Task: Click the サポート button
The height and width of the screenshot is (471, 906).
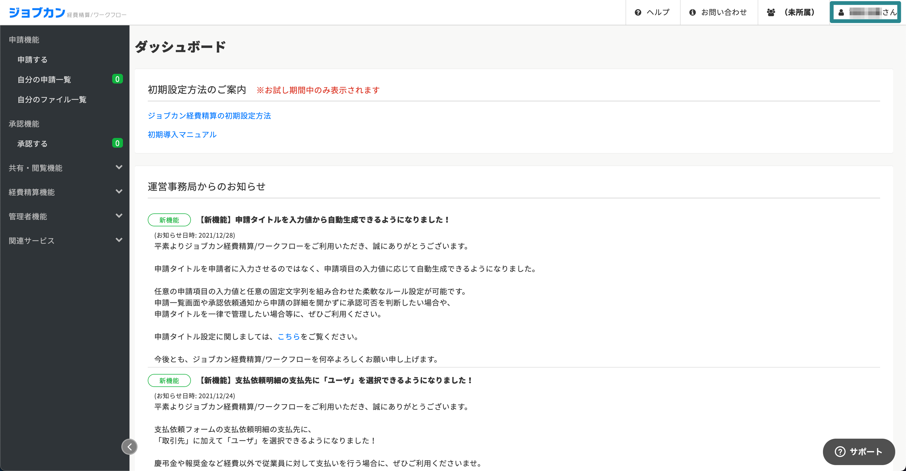Action: coord(859,452)
